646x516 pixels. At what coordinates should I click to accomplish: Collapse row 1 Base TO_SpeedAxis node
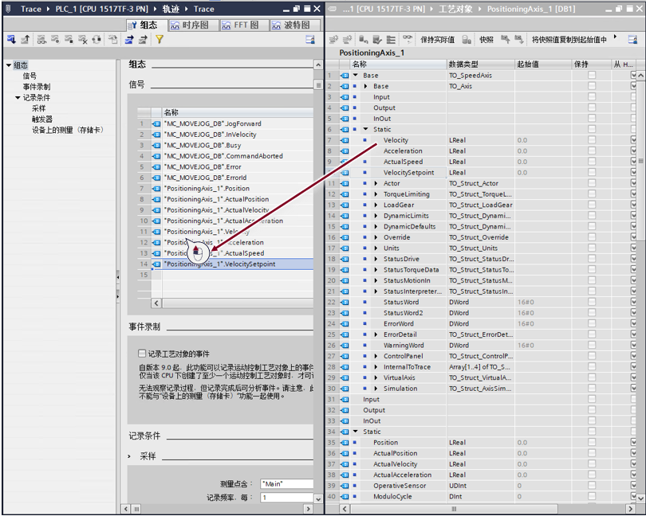click(x=355, y=76)
